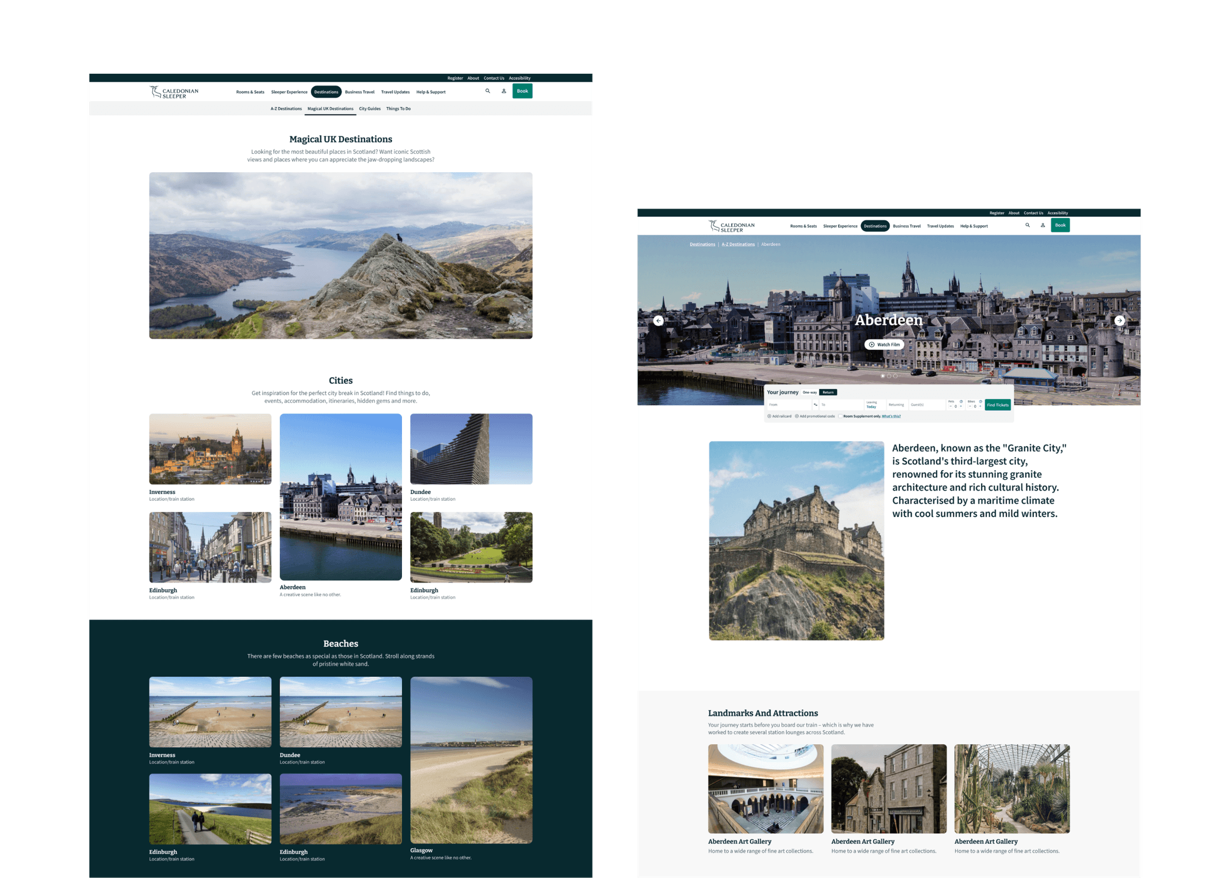Open the large Aberdeen city card image
The width and height of the screenshot is (1230, 878).
pyautogui.click(x=340, y=497)
